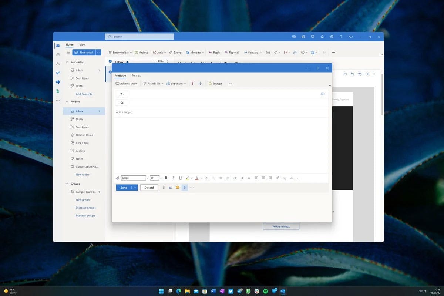
Task: Align text to the left
Action: [256, 178]
